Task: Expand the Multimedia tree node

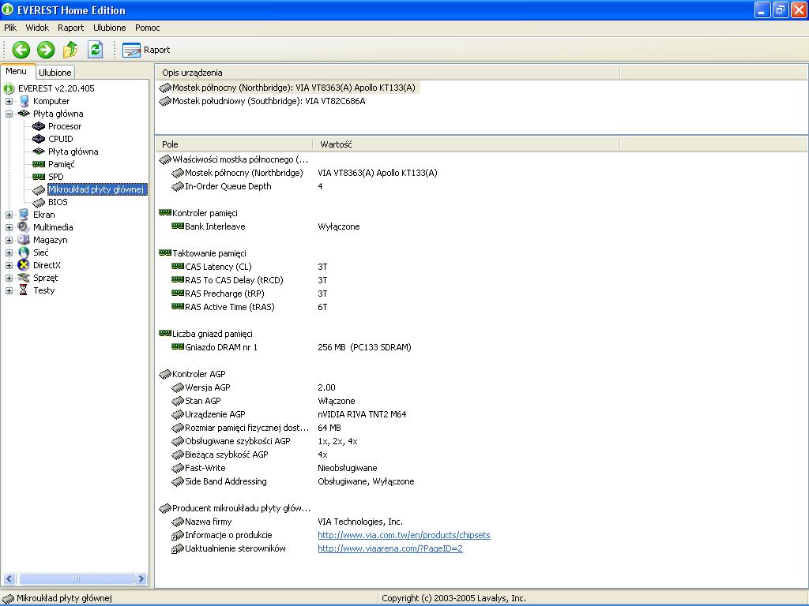Action: coord(9,227)
